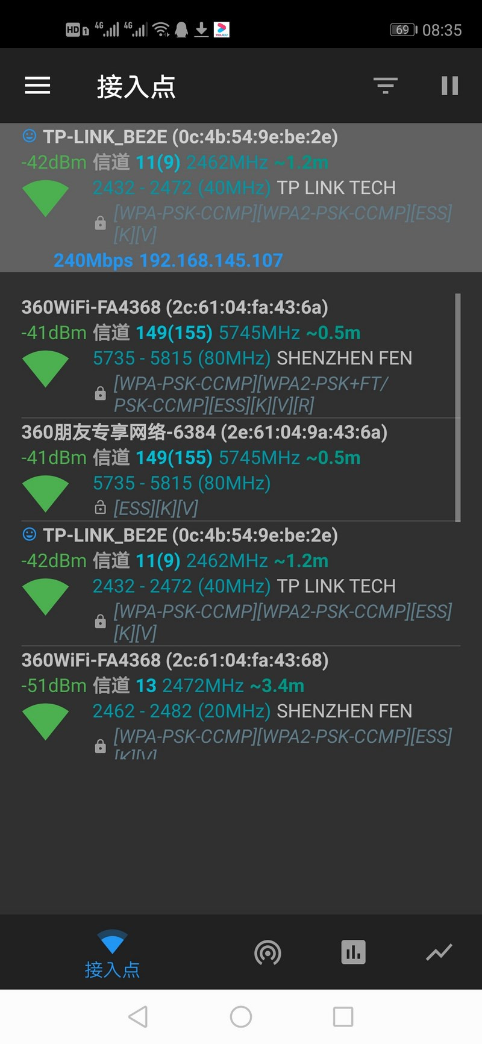Image resolution: width=482 pixels, height=1044 pixels.
Task: Select the channel rating radar icon
Action: [267, 952]
